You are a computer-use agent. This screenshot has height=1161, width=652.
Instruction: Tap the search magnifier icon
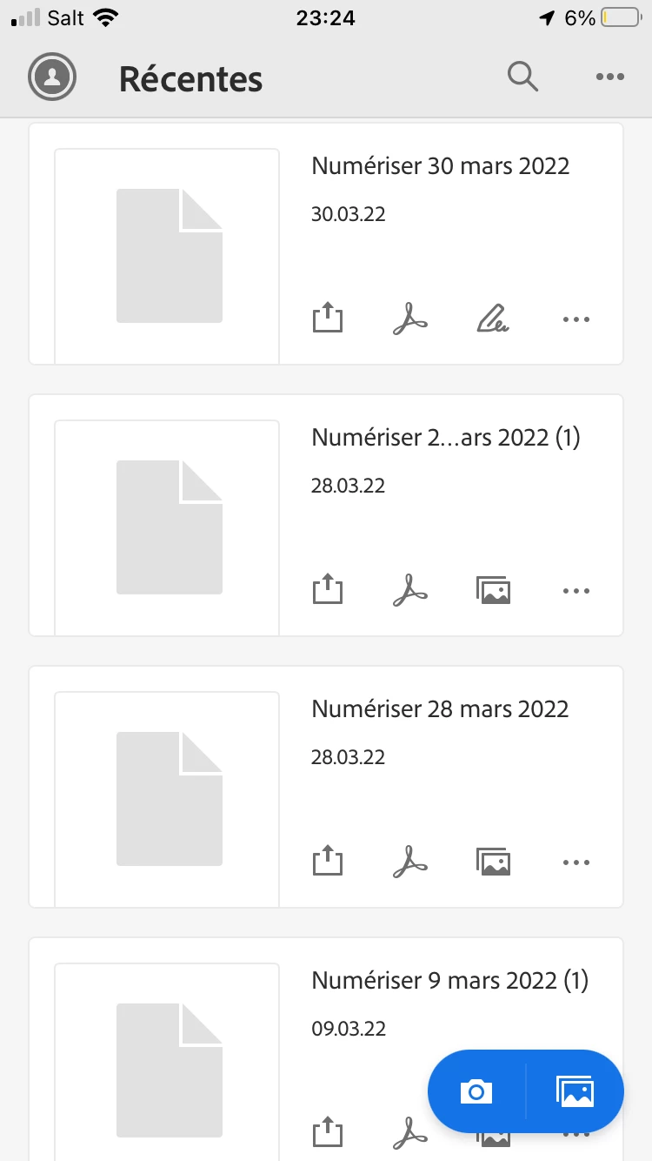click(x=522, y=77)
